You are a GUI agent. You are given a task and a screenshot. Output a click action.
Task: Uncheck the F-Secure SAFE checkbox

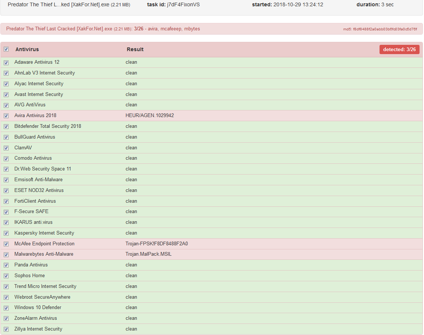[6, 212]
